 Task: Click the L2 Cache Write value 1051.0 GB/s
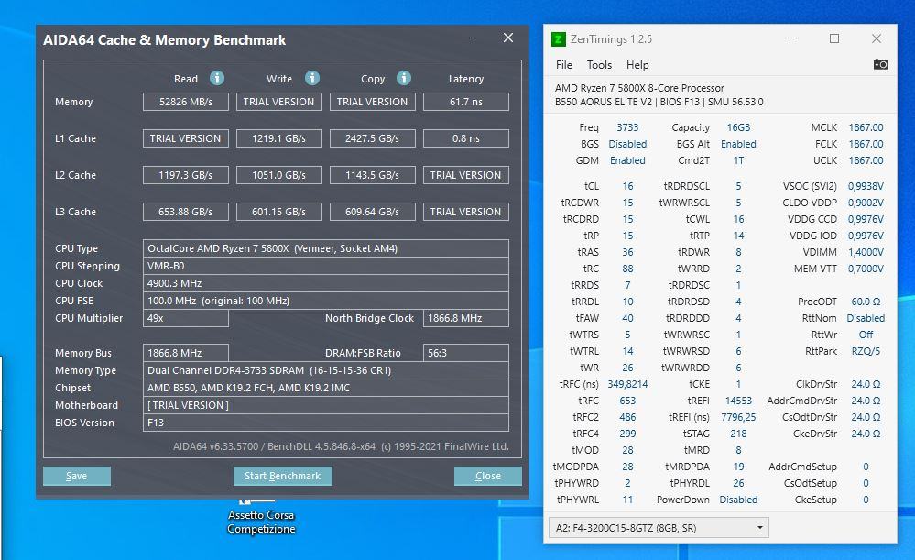pos(279,175)
